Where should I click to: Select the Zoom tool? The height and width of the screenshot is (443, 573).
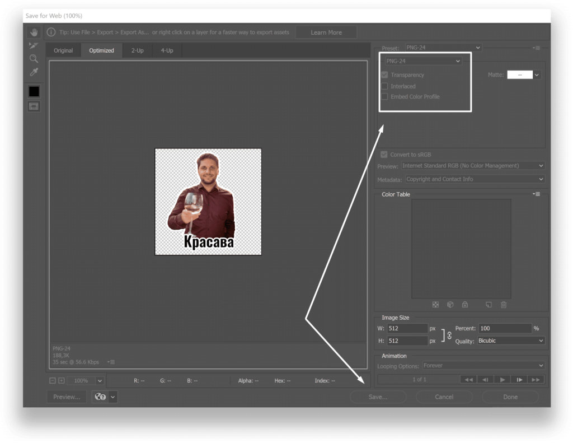click(x=34, y=58)
